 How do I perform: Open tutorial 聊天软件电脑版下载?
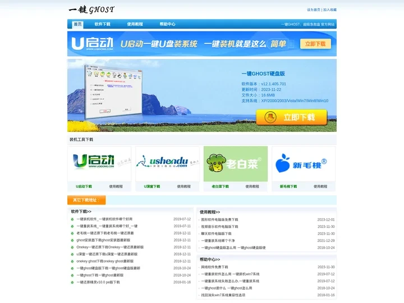pyautogui.click(x=216, y=233)
